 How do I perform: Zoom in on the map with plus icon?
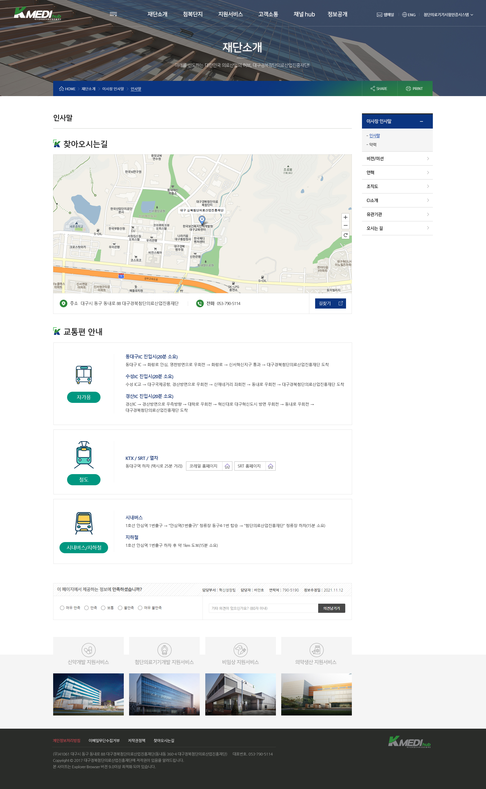pos(346,217)
